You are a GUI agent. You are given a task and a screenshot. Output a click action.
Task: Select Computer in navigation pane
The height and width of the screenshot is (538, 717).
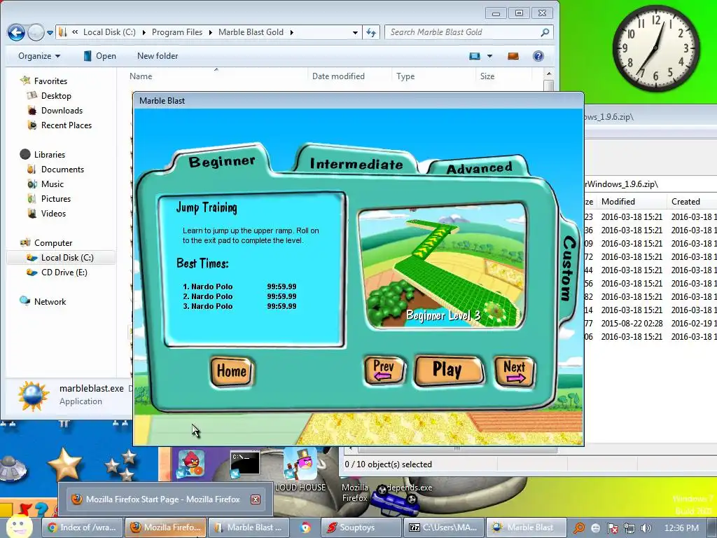coord(53,243)
